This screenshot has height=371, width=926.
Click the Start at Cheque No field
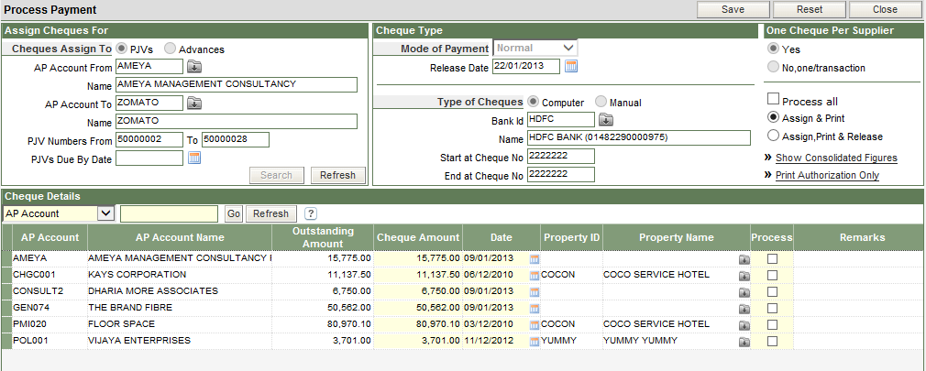click(561, 157)
